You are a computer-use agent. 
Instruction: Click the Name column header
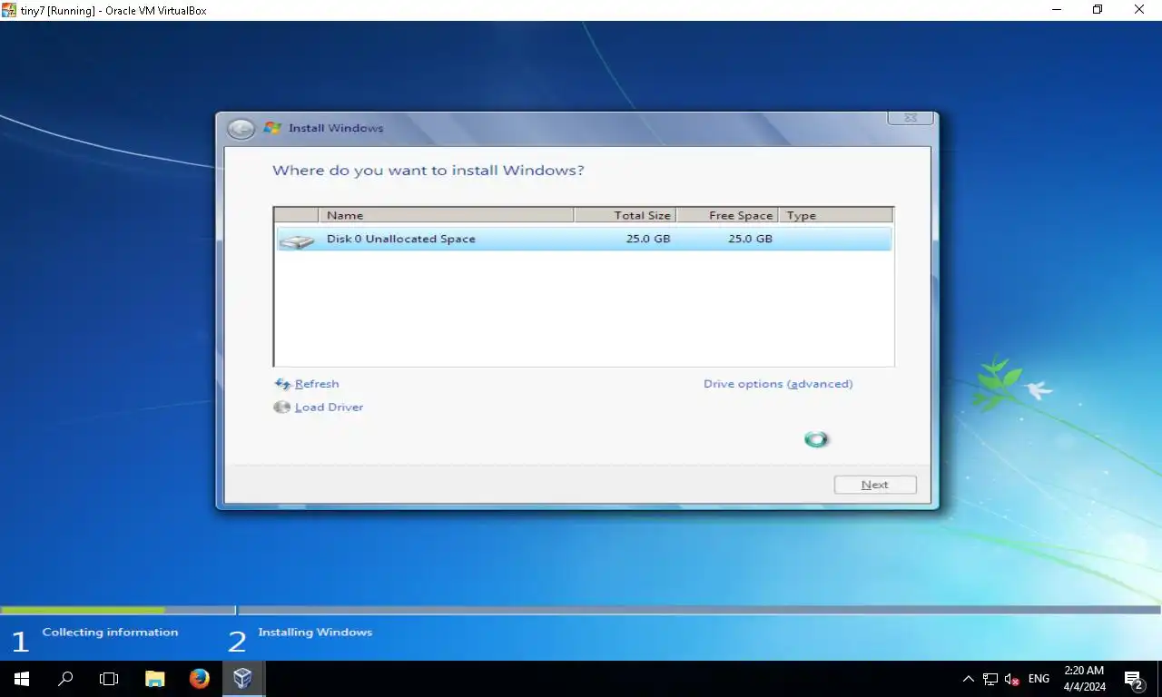(446, 215)
